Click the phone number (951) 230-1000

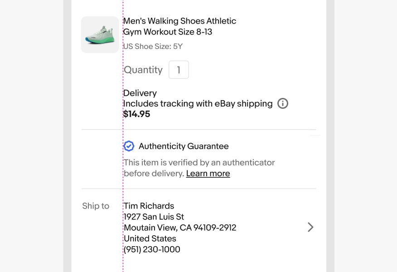152,249
